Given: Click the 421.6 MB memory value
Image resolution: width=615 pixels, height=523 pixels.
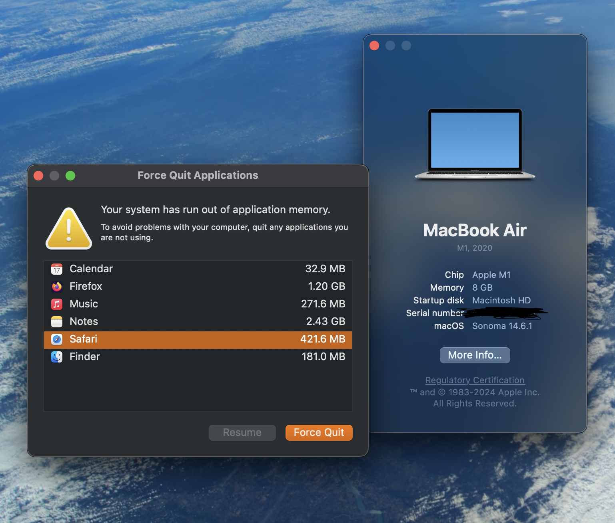Looking at the screenshot, I should tap(323, 339).
